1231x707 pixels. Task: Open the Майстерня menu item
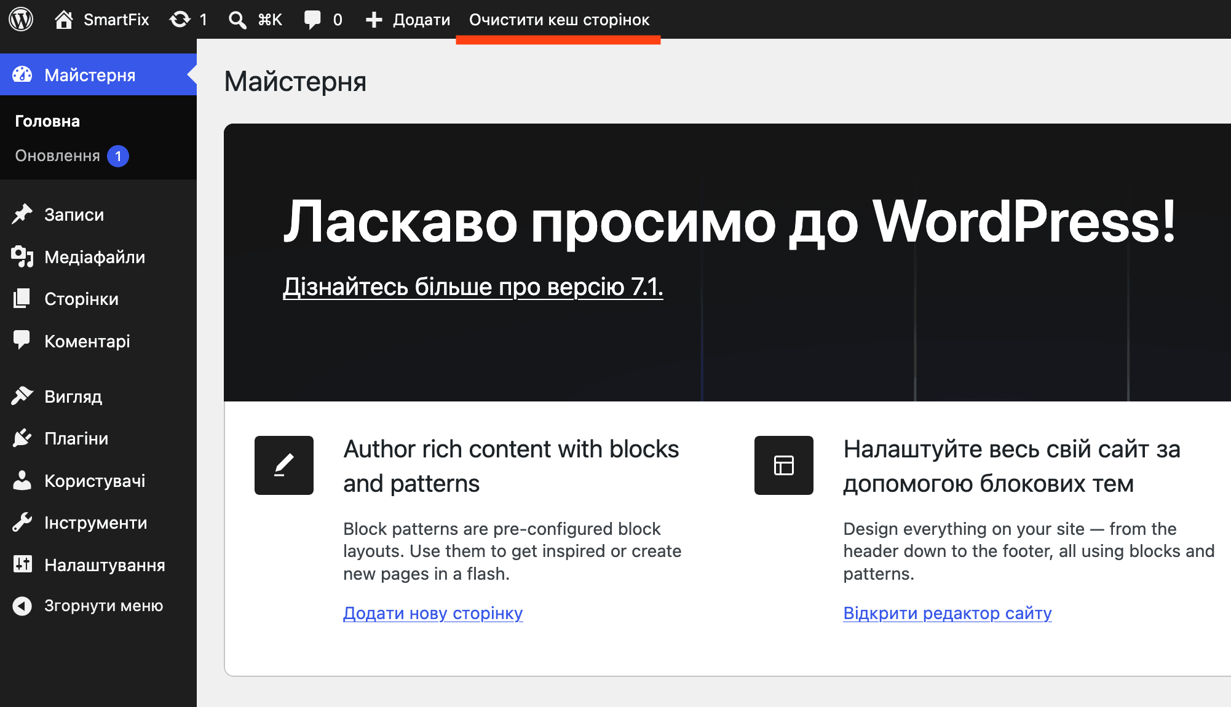coord(98,74)
